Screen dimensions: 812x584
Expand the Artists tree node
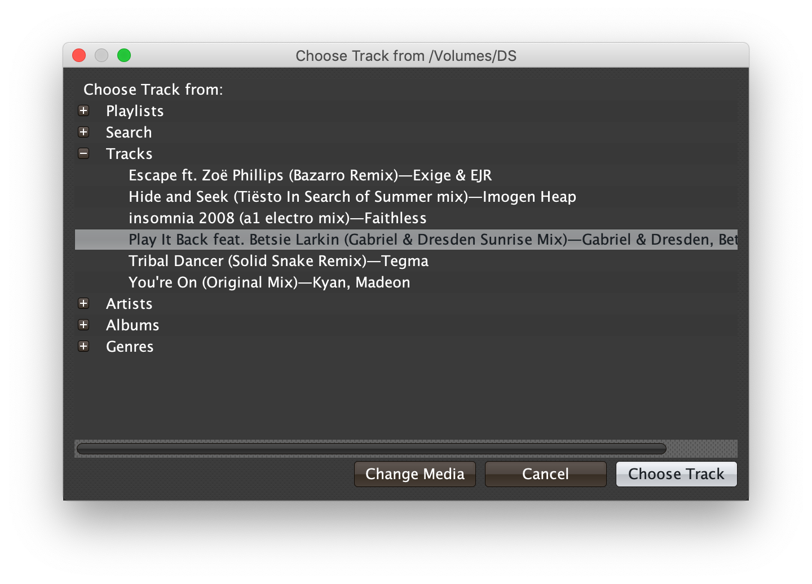tap(83, 303)
